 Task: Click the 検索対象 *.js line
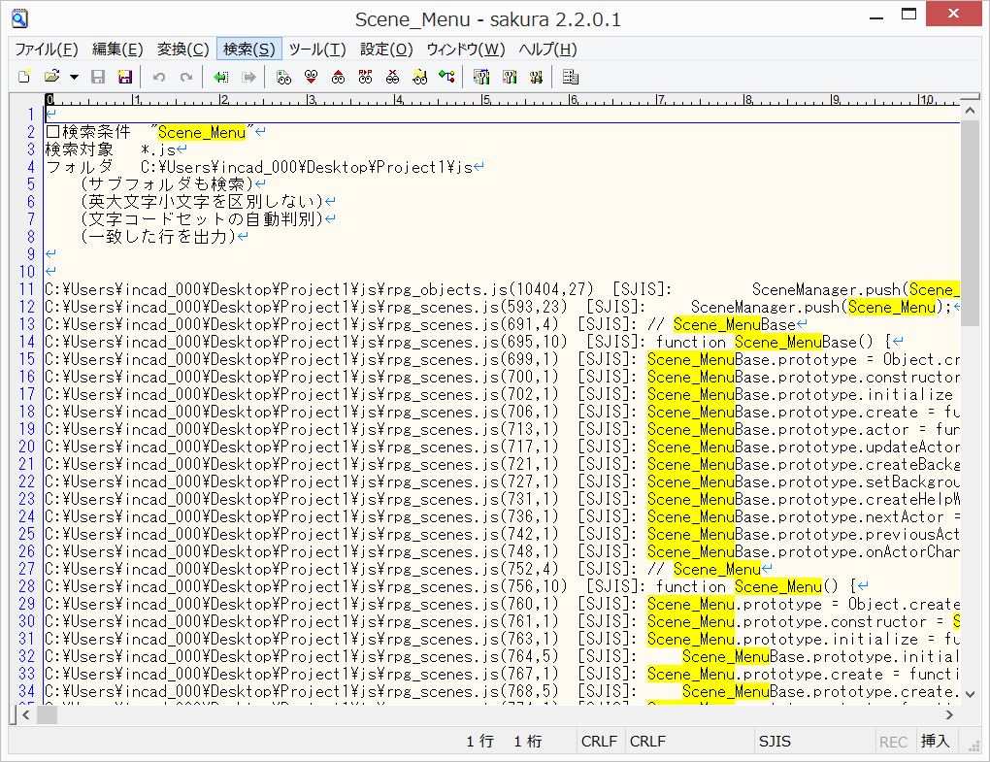pyautogui.click(x=116, y=149)
